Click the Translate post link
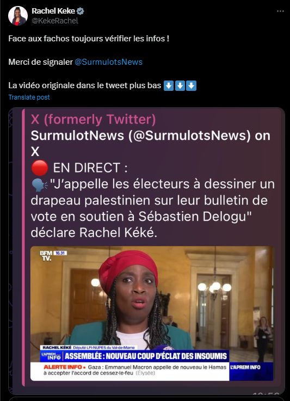290x401 pixels. [x=29, y=97]
